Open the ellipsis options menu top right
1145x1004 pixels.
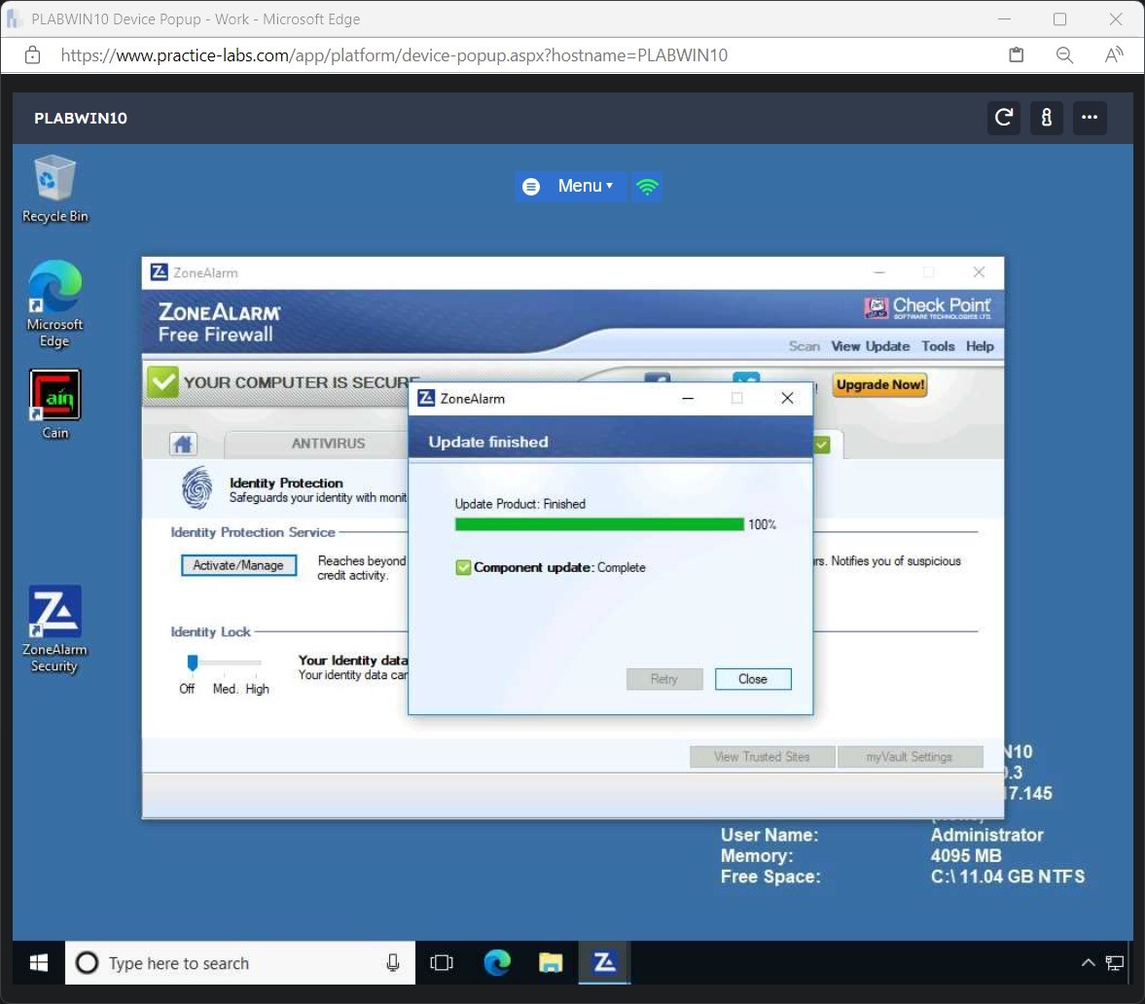pos(1090,118)
